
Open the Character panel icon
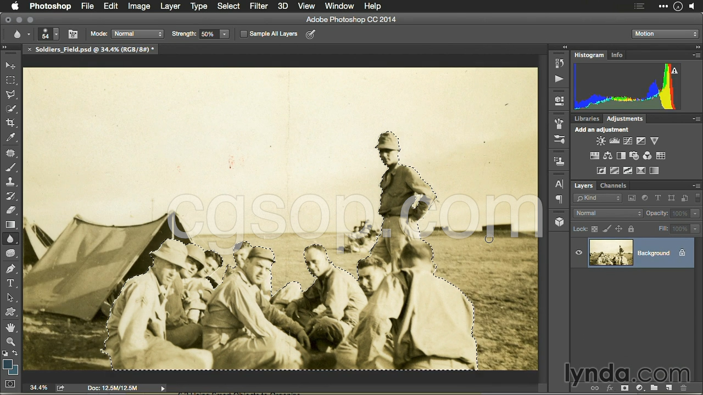(x=559, y=184)
